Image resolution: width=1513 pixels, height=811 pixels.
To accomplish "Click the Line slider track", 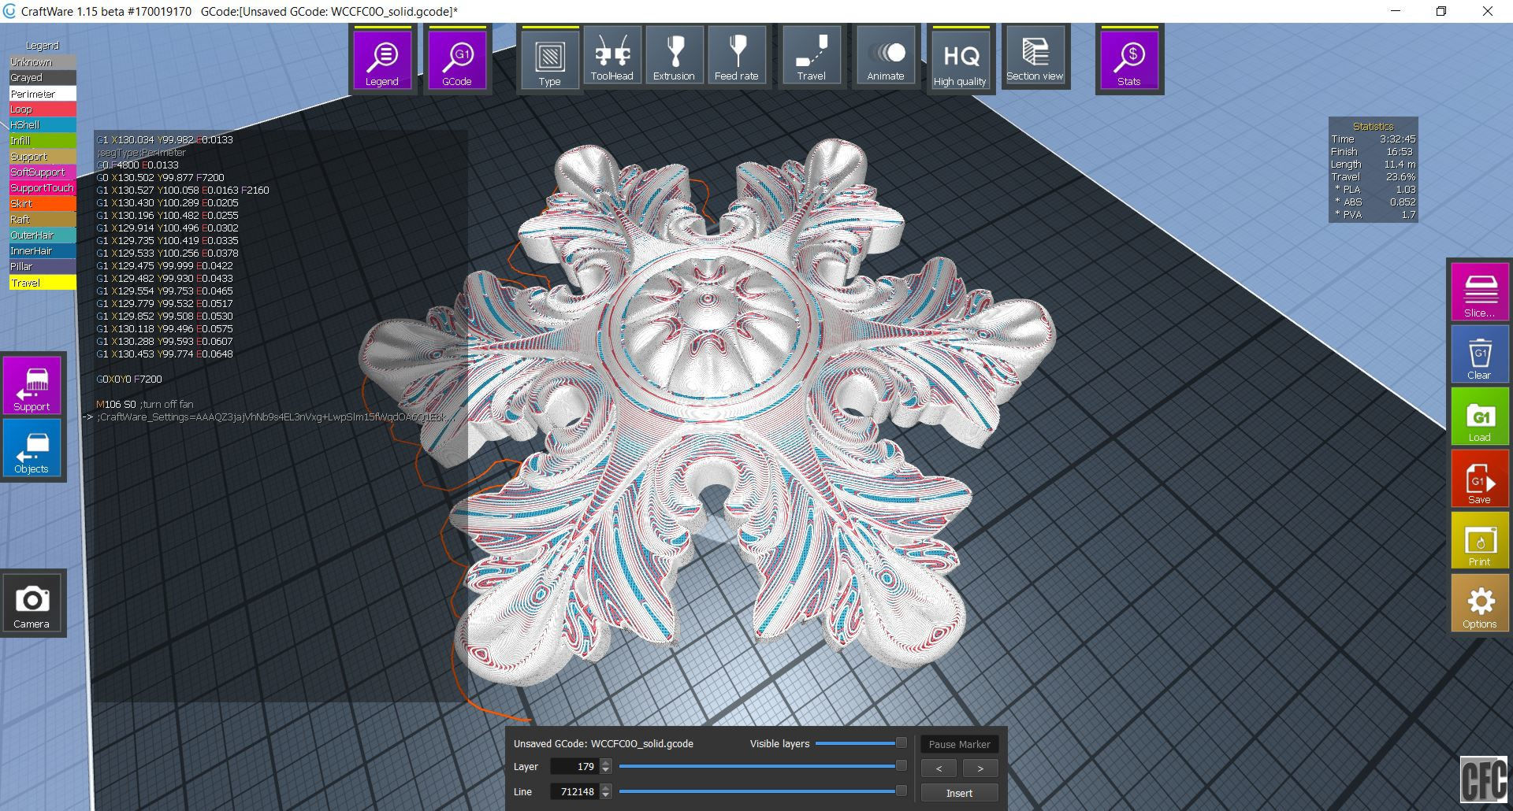I will pyautogui.click(x=763, y=791).
